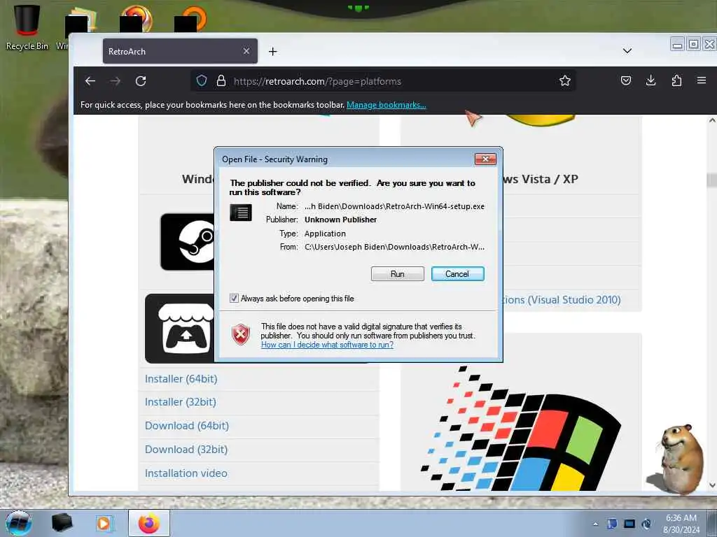Open the Recycle Bin desktop icon
This screenshot has height=537, width=717.
27,27
